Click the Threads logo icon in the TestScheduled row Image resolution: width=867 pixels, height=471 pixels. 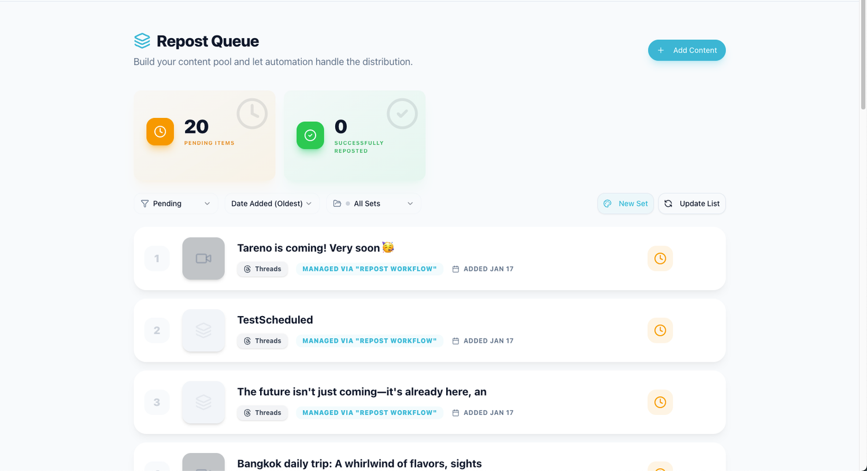tap(247, 341)
